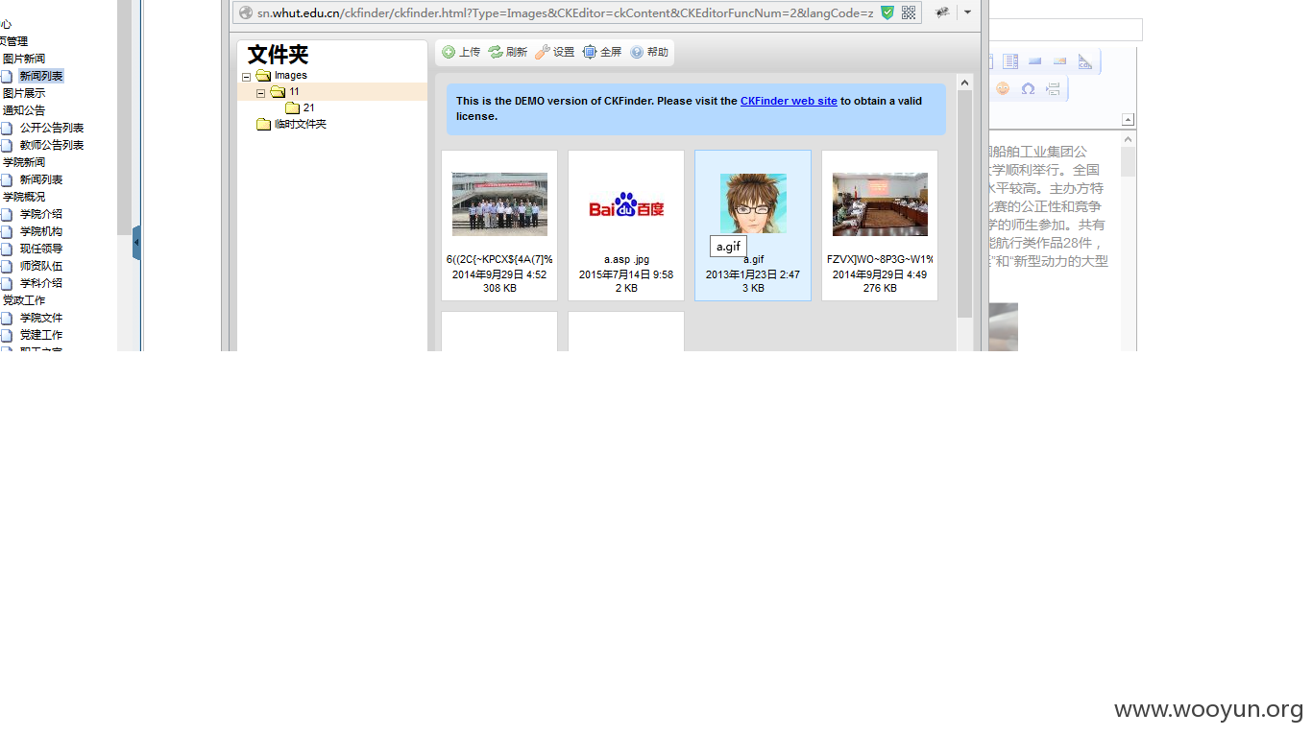The image size is (1312, 737).
Task: Select the Images root folder
Action: (290, 75)
